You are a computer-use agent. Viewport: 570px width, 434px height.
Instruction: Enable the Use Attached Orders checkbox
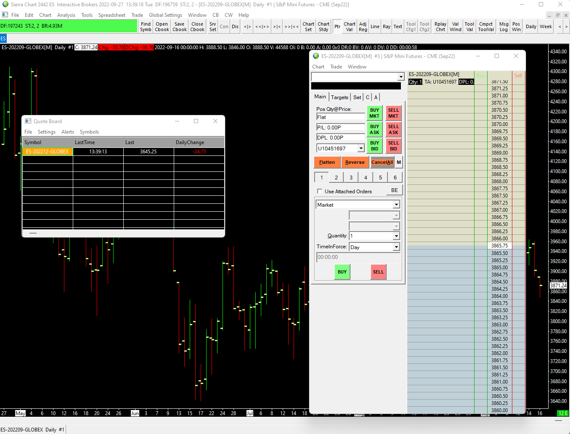pyautogui.click(x=320, y=192)
